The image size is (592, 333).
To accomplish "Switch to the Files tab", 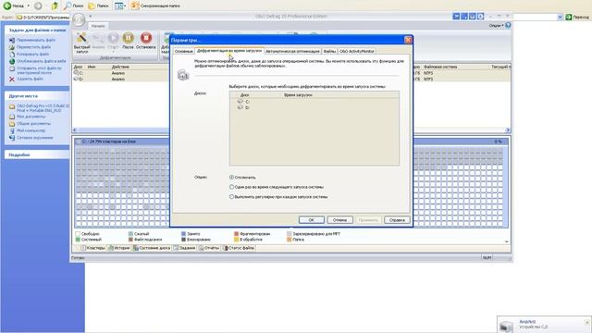I will (x=329, y=51).
